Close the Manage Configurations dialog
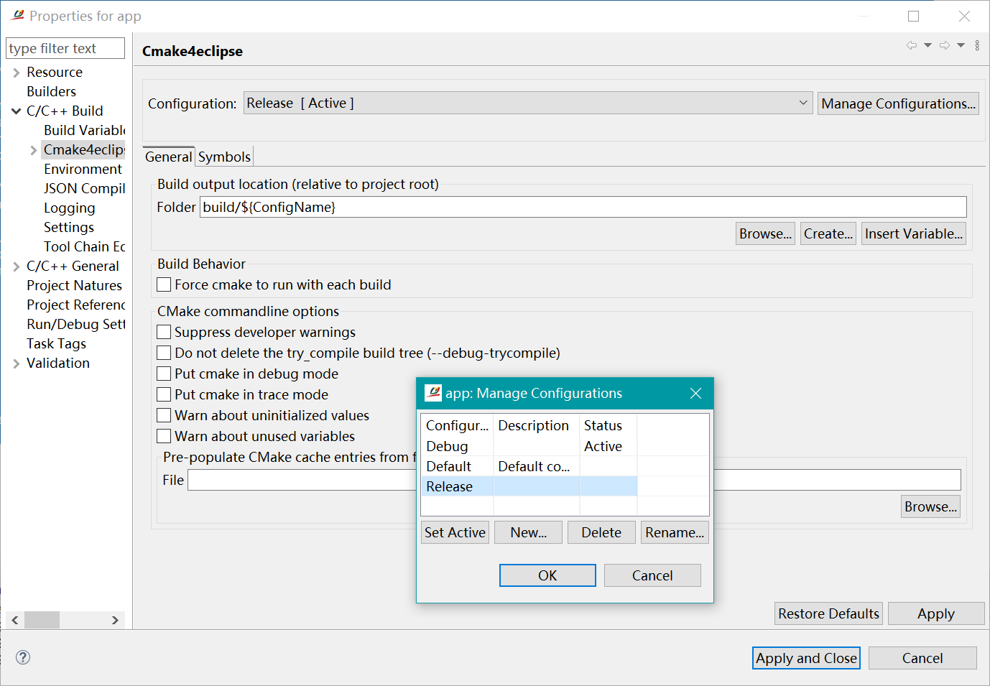Image resolution: width=990 pixels, height=686 pixels. (695, 393)
